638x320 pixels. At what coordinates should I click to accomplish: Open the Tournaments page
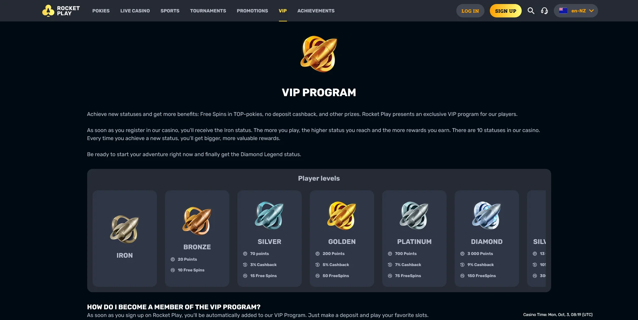click(x=208, y=11)
